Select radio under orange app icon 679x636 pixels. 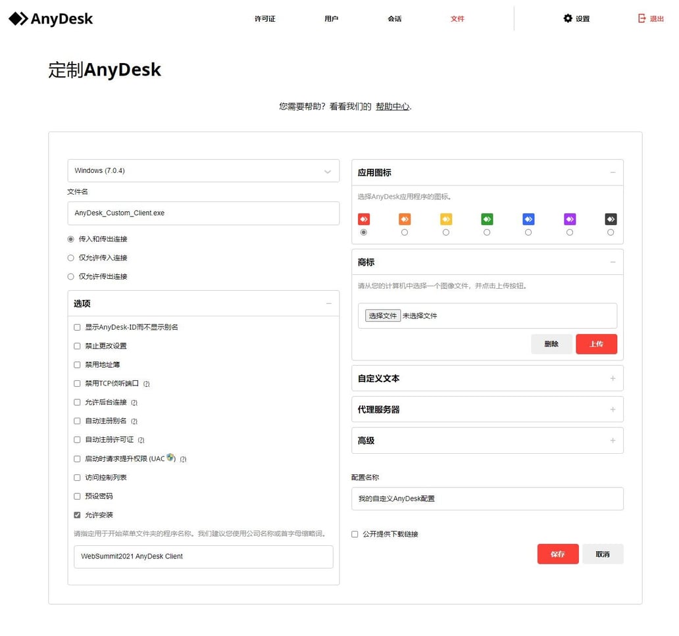(405, 232)
